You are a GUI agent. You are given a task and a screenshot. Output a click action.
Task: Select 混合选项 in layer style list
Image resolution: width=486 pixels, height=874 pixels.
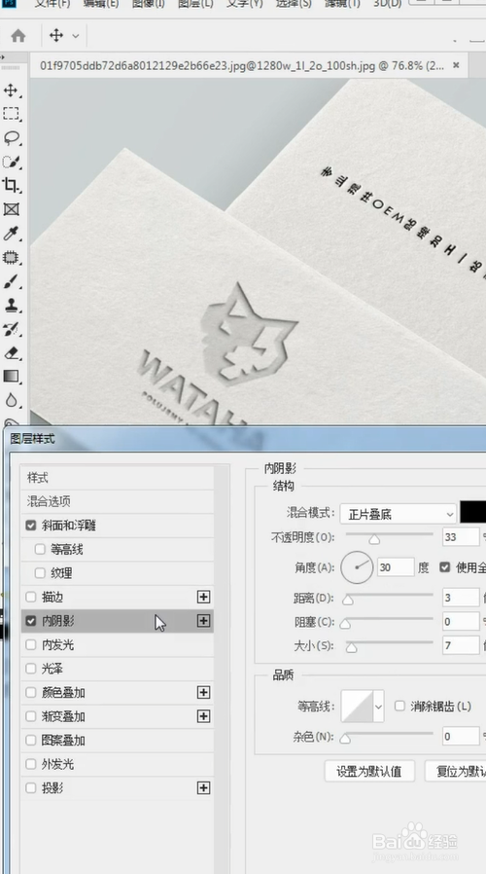pyautogui.click(x=118, y=501)
